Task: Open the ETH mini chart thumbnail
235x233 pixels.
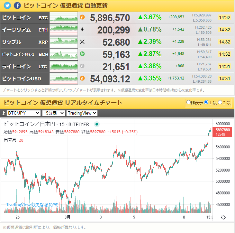Action: click(64, 30)
